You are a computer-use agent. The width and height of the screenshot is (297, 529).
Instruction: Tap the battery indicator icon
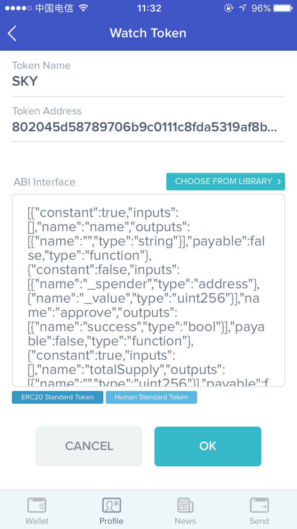click(283, 8)
